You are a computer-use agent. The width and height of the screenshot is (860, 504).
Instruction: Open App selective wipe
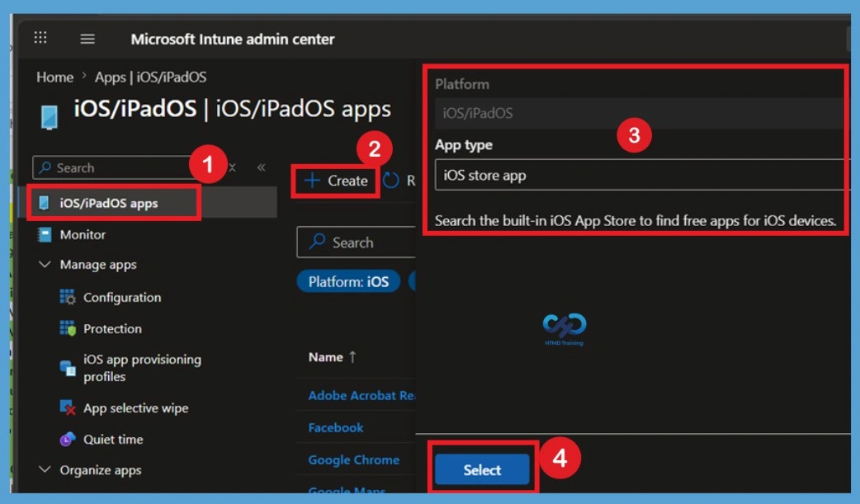click(x=135, y=408)
